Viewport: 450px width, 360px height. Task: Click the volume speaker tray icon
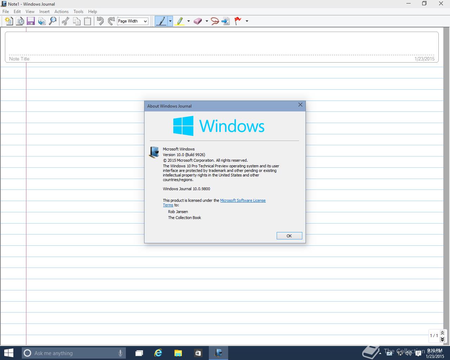point(409,353)
